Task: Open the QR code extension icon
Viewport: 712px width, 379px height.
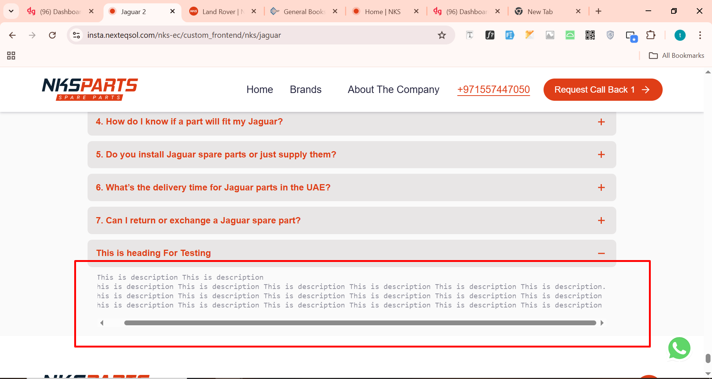Action: point(590,35)
